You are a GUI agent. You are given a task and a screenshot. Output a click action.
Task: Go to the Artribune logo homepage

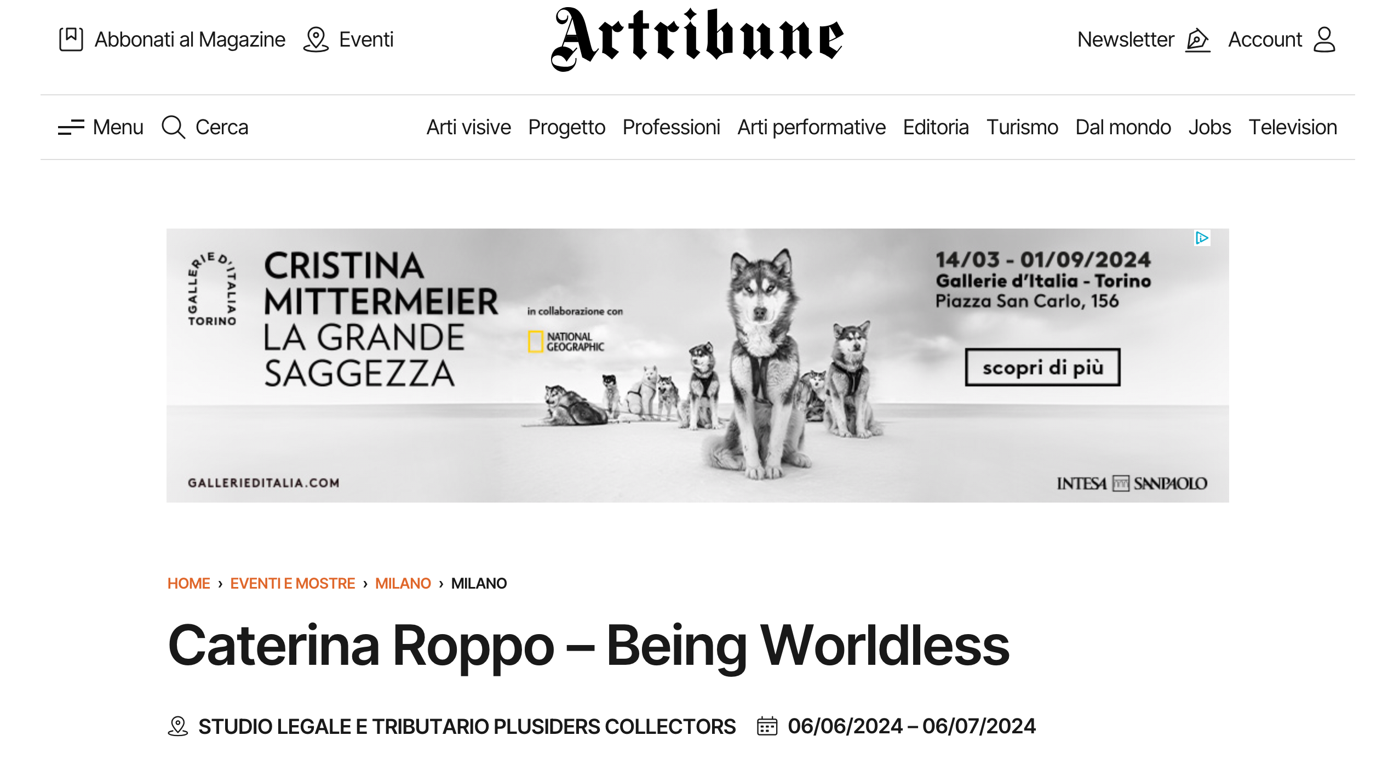697,39
